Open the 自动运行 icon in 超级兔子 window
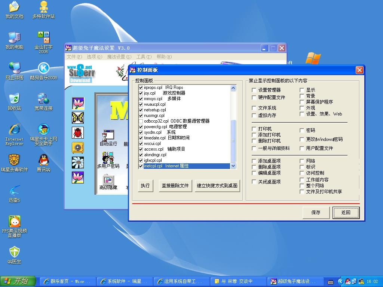The image size is (383, 287). 108,138
